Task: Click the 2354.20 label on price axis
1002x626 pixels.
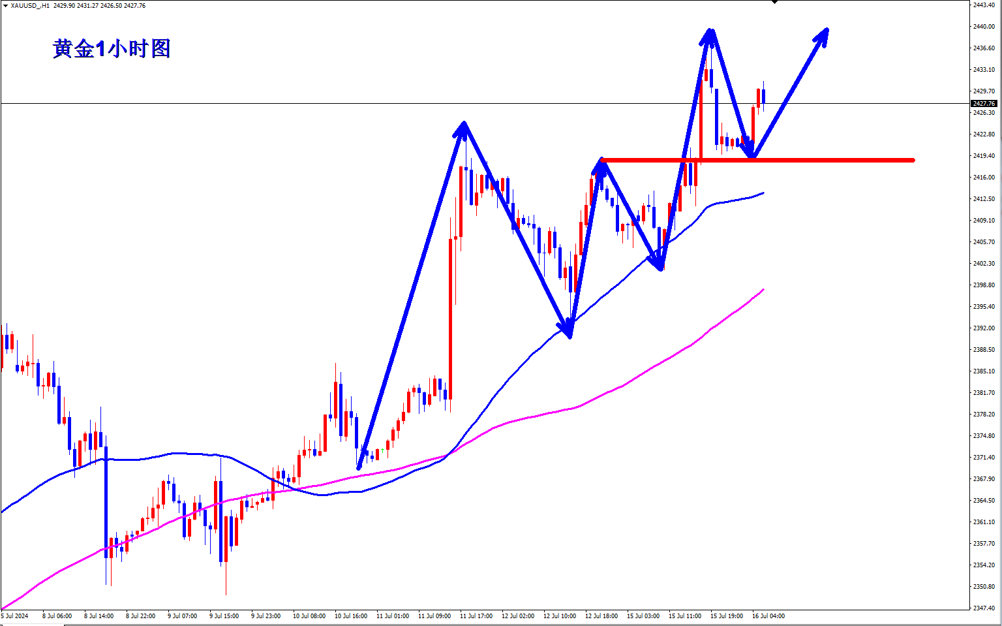Action: [x=984, y=565]
